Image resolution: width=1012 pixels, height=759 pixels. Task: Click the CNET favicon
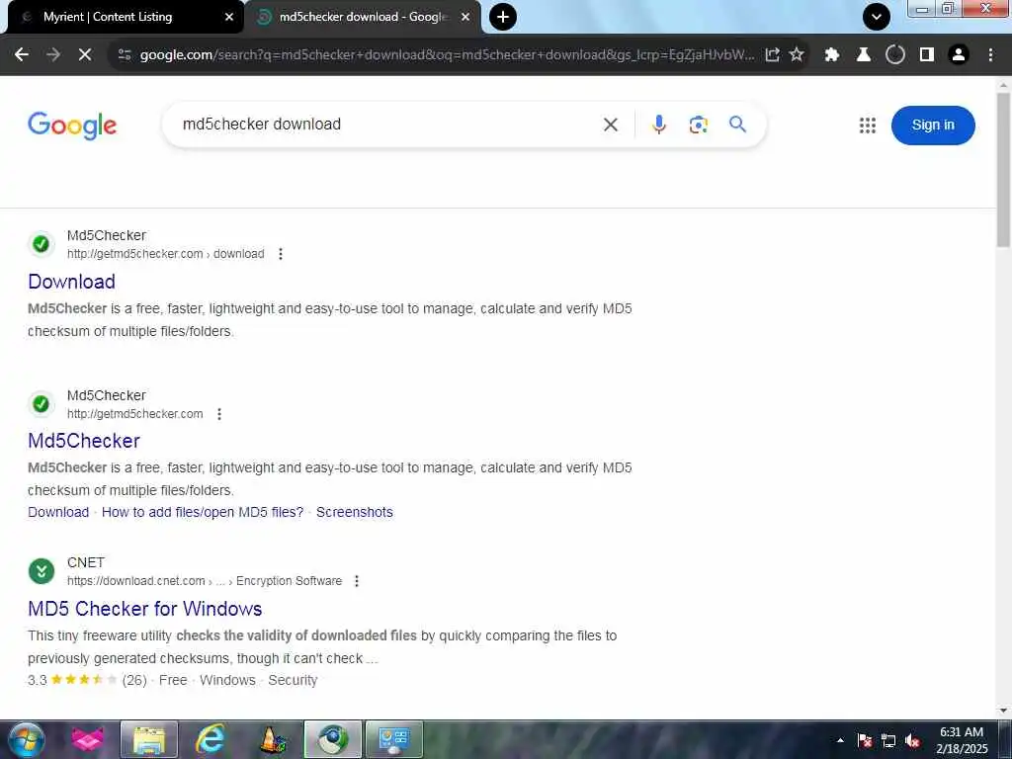click(x=42, y=571)
